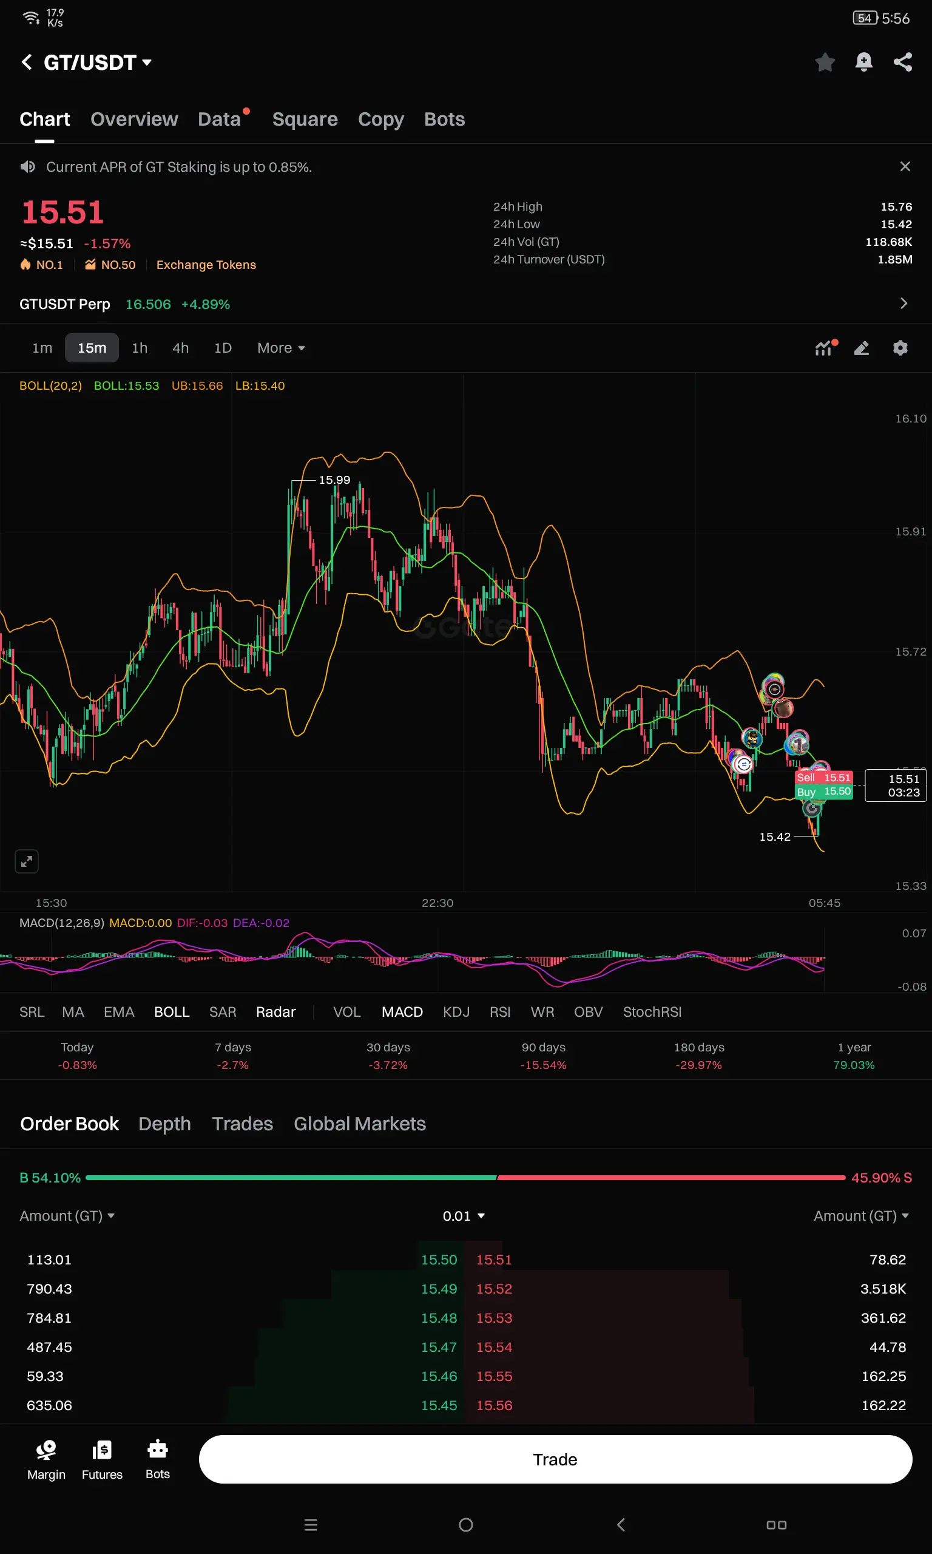Enable SAR indicator
The width and height of the screenshot is (932, 1554).
coord(222,1012)
